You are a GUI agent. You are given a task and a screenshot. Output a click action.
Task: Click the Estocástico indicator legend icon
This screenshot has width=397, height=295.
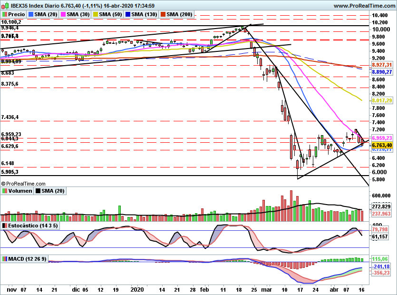coord(4,226)
